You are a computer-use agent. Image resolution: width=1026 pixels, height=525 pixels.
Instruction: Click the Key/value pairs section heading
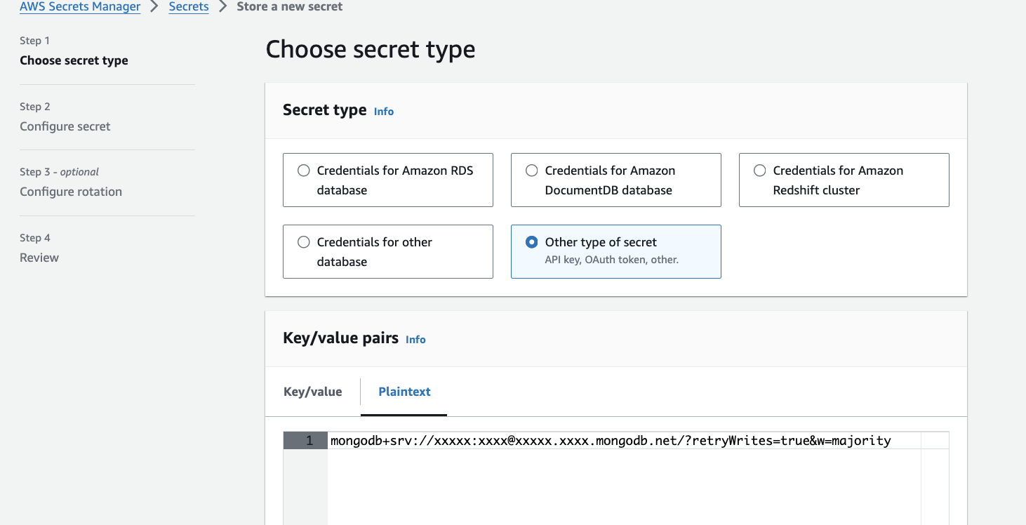click(x=340, y=338)
